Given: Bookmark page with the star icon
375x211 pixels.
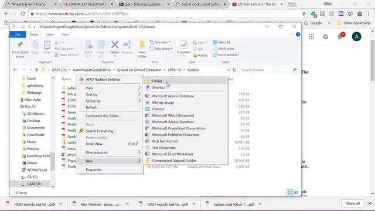Looking at the screenshot, I should pyautogui.click(x=304, y=14).
